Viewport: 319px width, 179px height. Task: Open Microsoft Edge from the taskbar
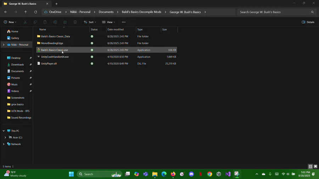pyautogui.click(x=164, y=174)
